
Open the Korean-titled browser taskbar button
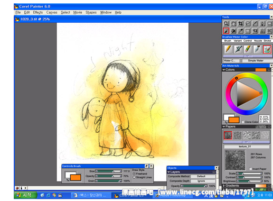[91, 195]
